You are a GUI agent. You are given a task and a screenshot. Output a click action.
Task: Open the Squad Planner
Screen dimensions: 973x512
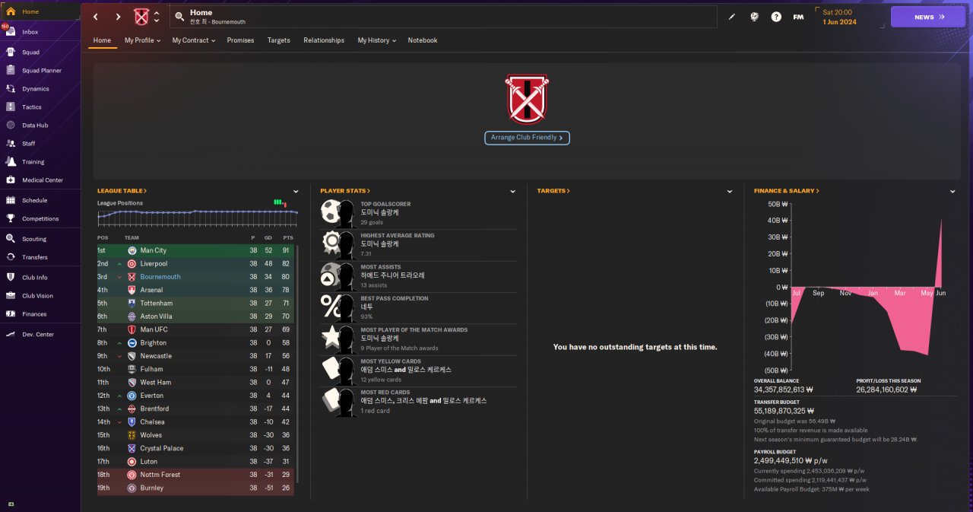click(x=40, y=71)
